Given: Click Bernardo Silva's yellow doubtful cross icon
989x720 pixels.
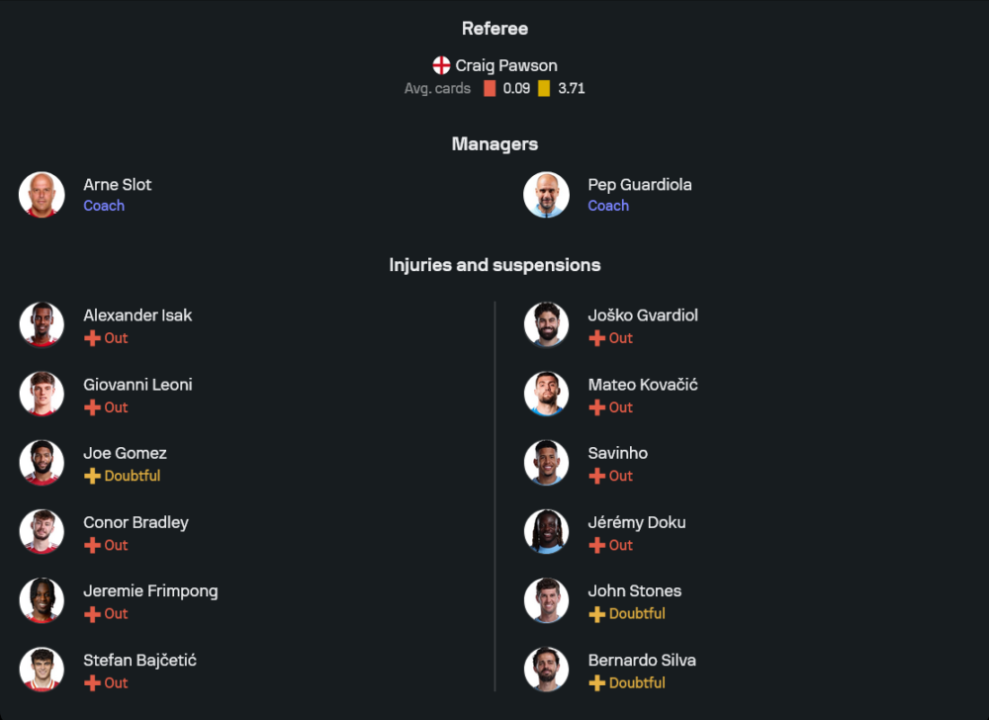Looking at the screenshot, I should point(596,683).
